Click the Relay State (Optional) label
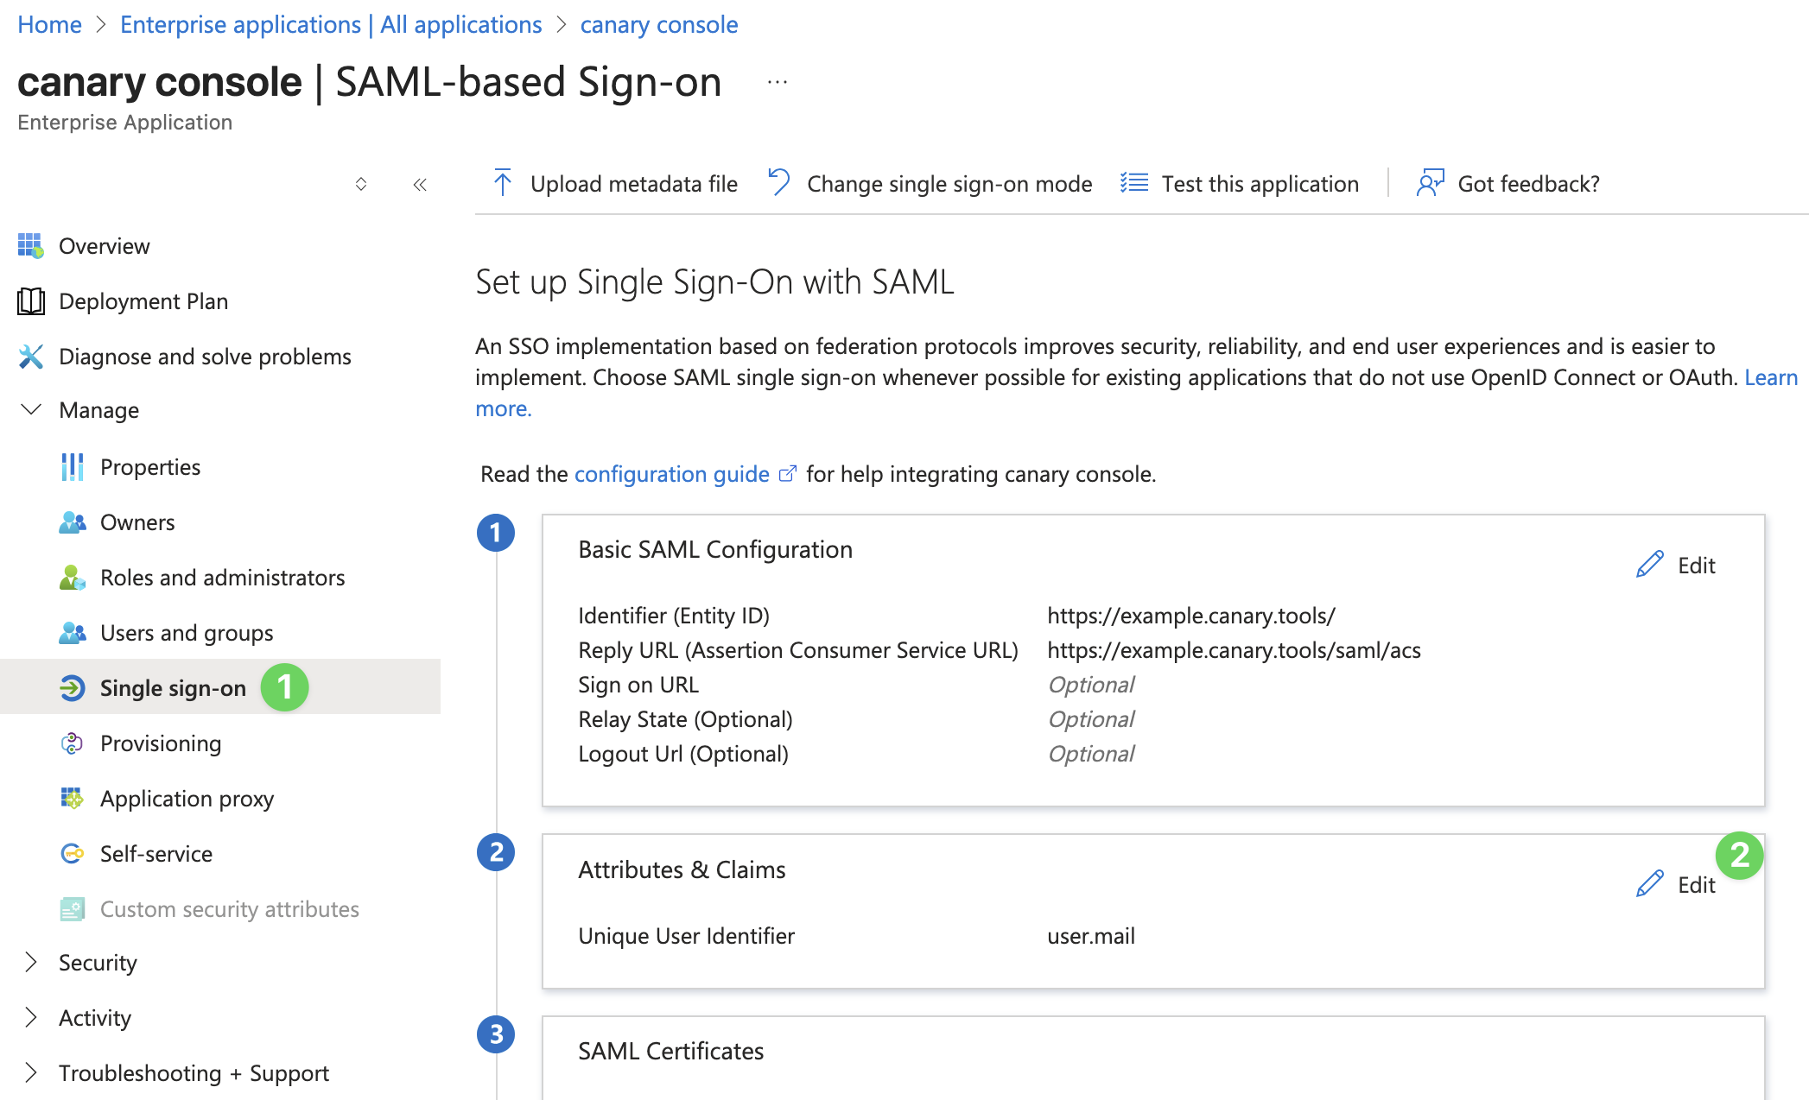The image size is (1809, 1100). [x=685, y=719]
